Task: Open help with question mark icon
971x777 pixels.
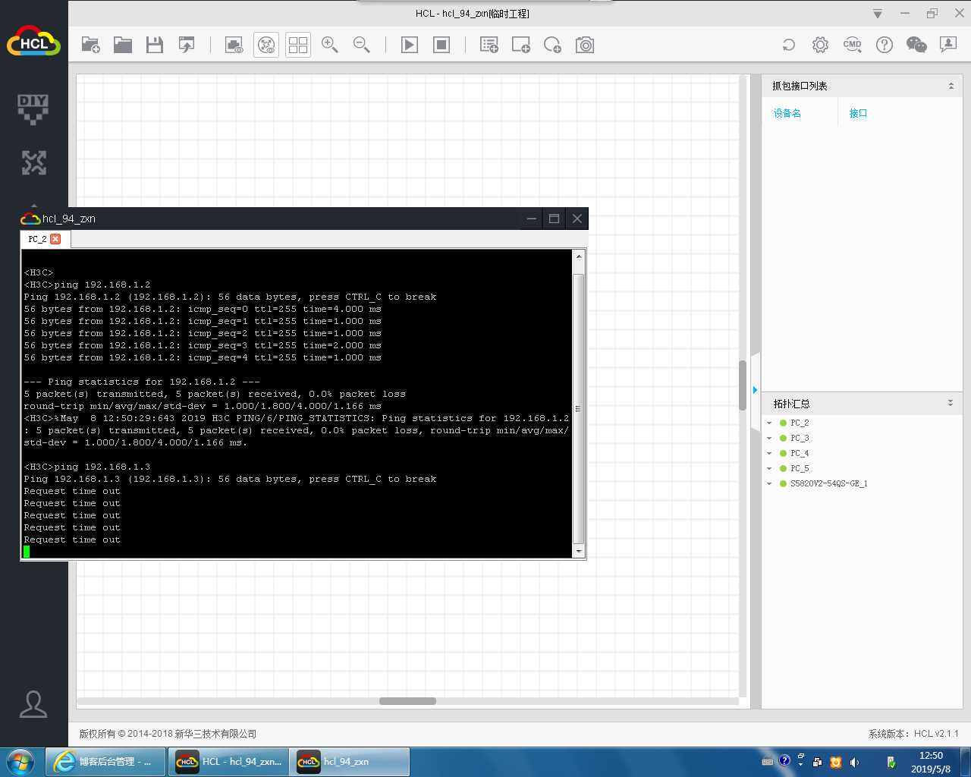Action: coord(885,45)
